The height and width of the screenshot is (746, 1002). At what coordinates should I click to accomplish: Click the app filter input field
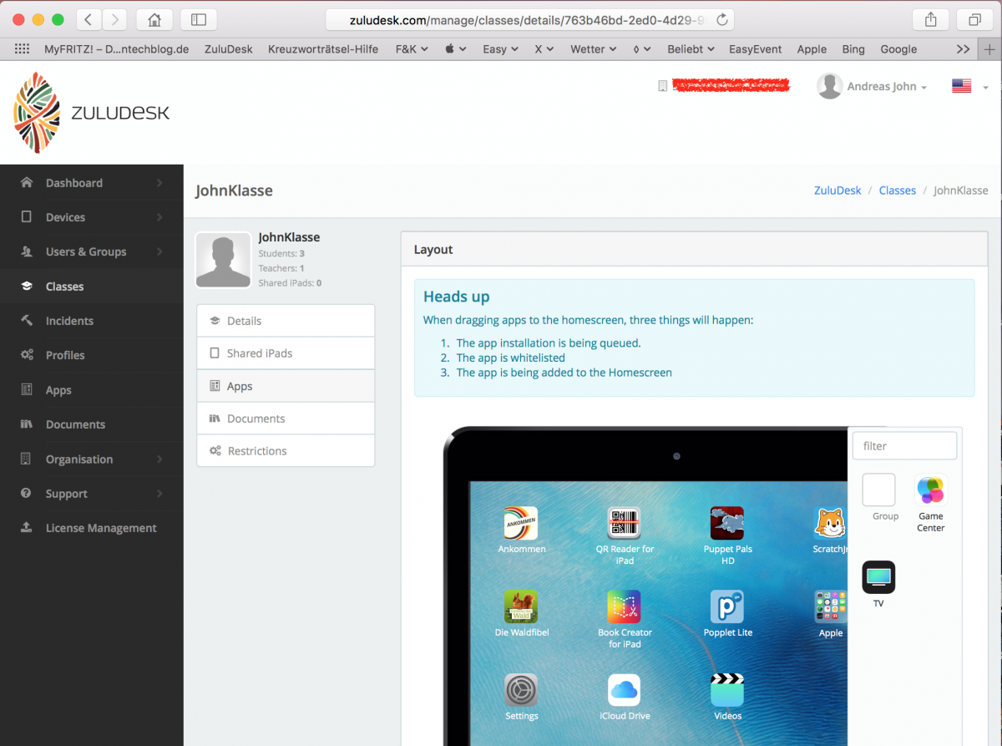tap(904, 446)
